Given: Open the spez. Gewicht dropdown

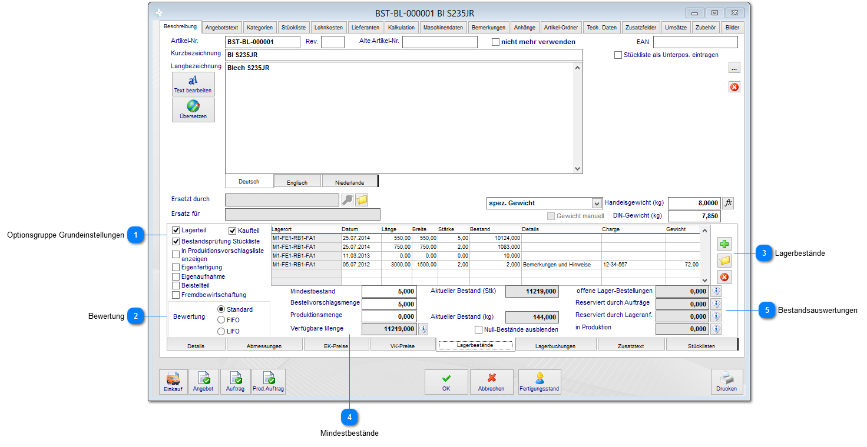Looking at the screenshot, I should (x=596, y=203).
